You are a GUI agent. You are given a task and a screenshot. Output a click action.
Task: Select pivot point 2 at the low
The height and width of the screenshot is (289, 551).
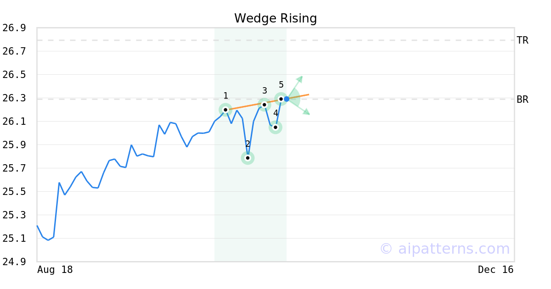click(x=247, y=158)
